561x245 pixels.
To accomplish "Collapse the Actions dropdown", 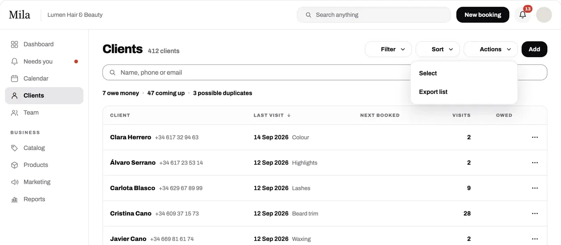I will [491, 49].
